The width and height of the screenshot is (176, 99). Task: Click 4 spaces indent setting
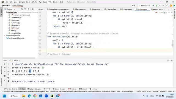click(x=156, y=92)
